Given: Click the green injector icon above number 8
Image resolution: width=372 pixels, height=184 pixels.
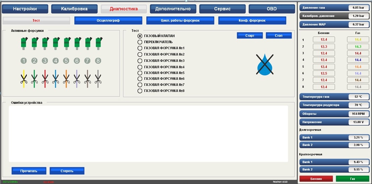Looking at the screenshot, I should [x=98, y=43].
